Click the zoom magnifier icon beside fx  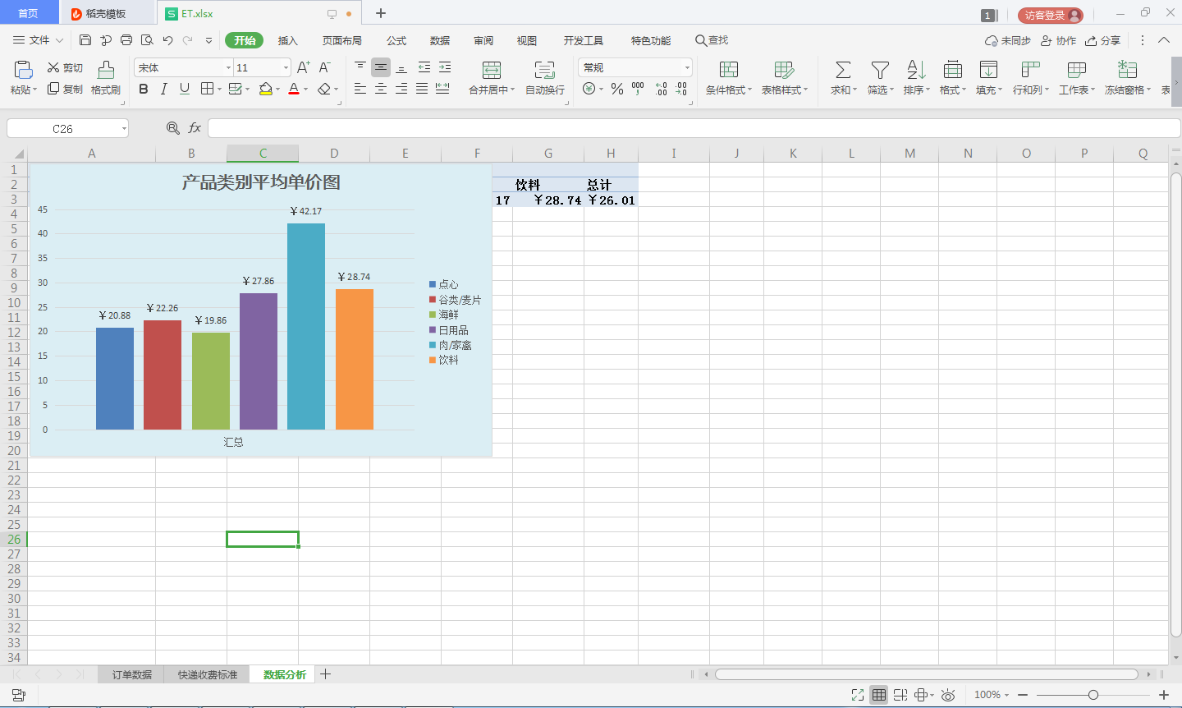(172, 128)
